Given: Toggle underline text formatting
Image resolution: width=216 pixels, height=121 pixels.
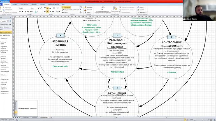Looking at the screenshot, I should 25,12.
